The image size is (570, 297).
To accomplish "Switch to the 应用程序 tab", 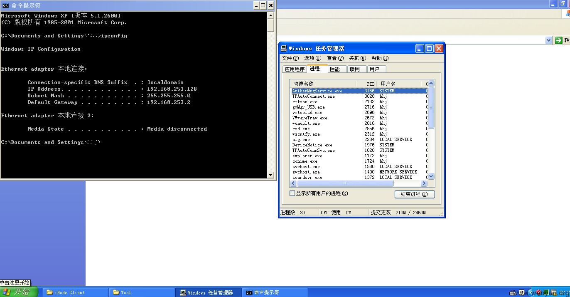I will pos(295,69).
